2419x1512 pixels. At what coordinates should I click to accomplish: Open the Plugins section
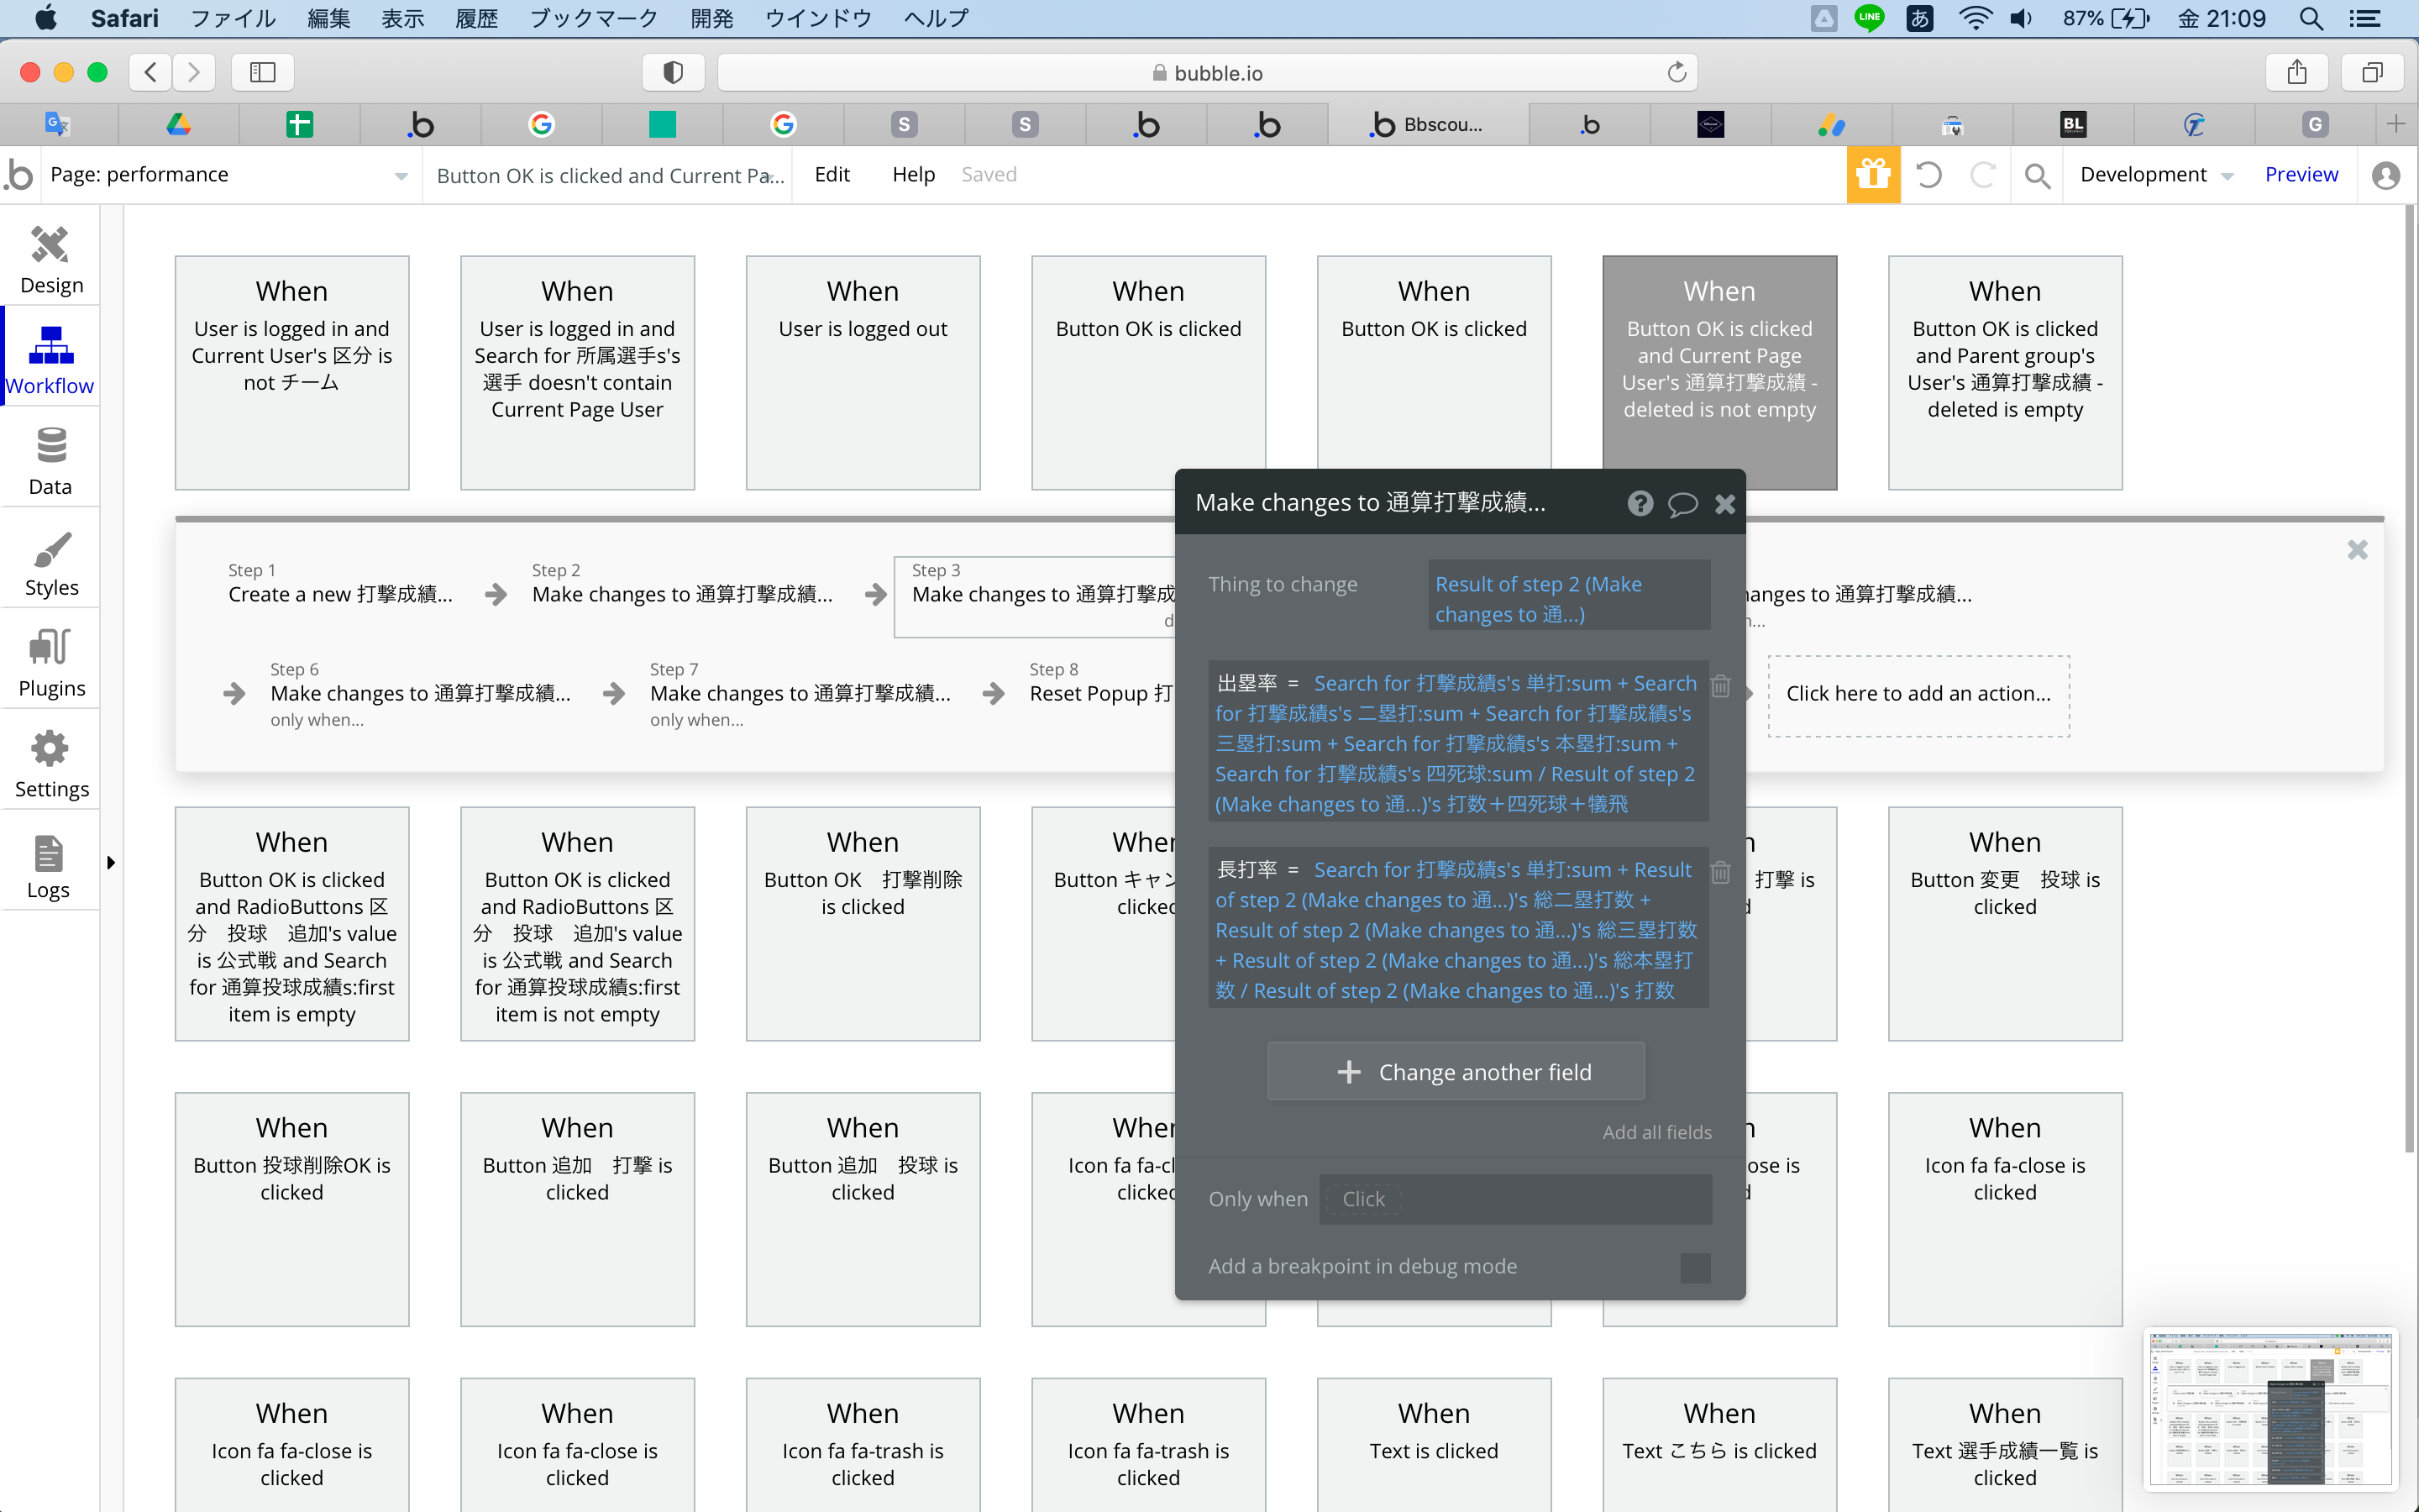pyautogui.click(x=50, y=662)
